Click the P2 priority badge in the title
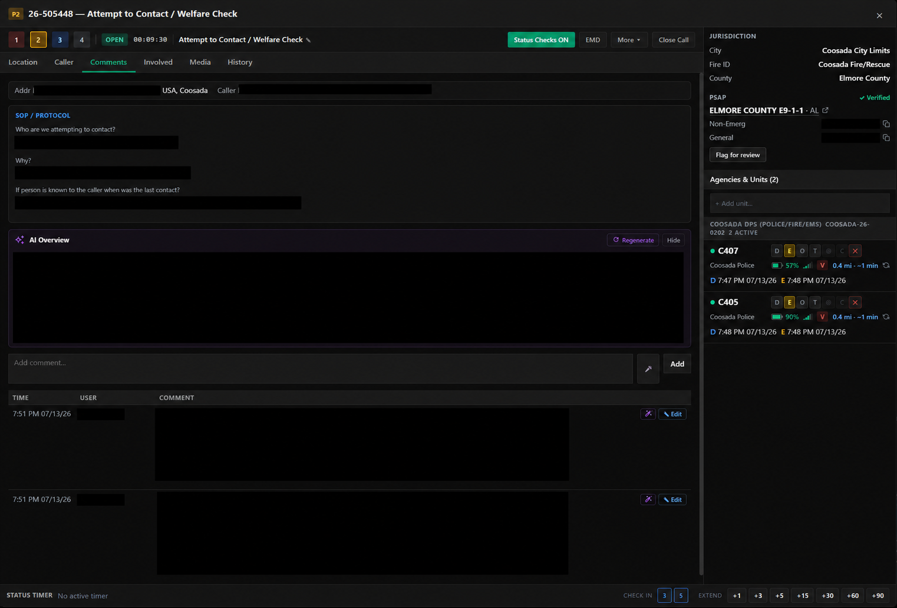Image resolution: width=897 pixels, height=608 pixels. (x=16, y=14)
